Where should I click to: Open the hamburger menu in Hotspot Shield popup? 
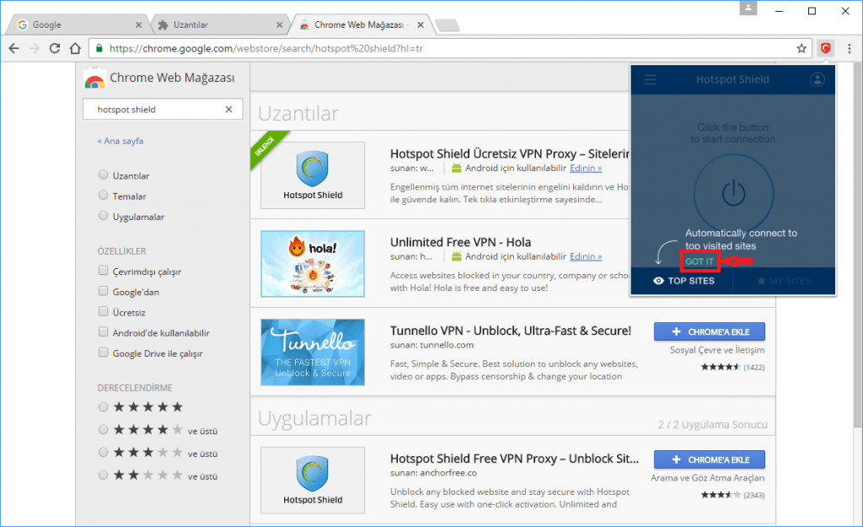[649, 79]
